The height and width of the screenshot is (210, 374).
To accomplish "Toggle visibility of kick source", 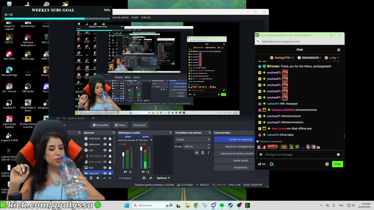I will click(105, 168).
